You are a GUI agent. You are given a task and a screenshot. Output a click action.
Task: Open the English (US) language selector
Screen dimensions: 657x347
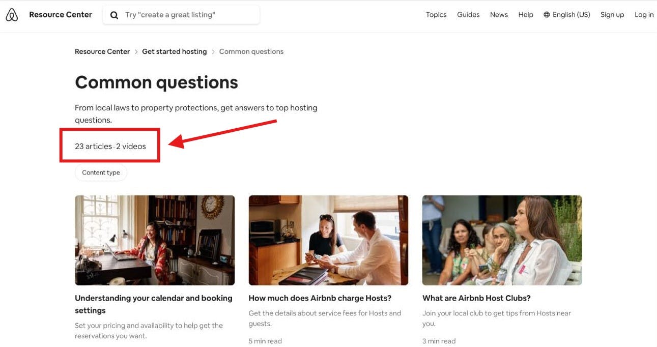click(567, 15)
